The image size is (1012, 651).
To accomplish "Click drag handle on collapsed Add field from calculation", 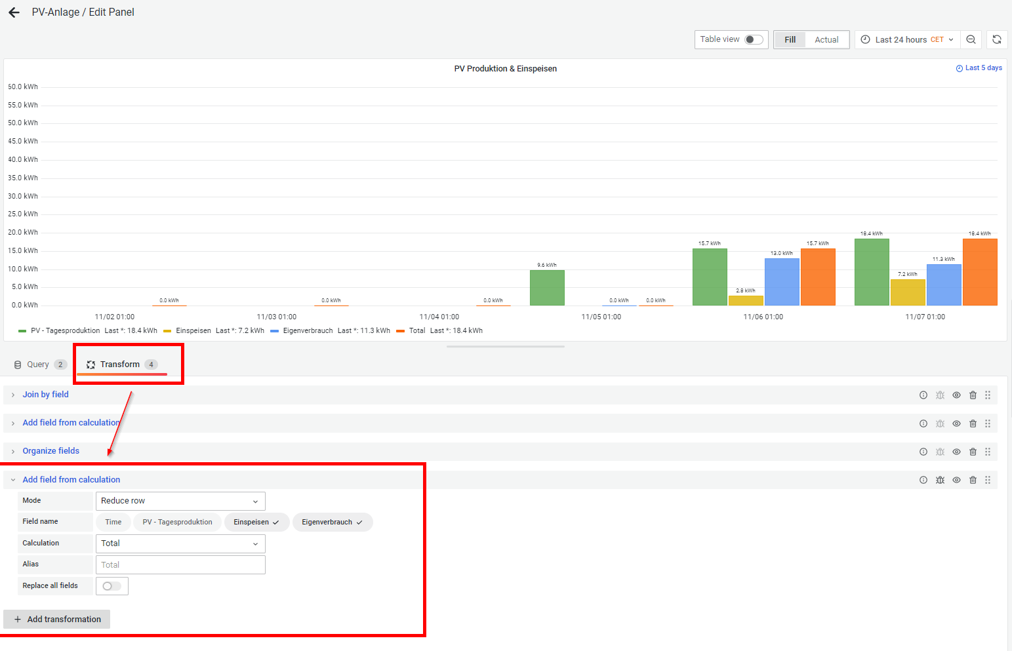I will coord(988,424).
